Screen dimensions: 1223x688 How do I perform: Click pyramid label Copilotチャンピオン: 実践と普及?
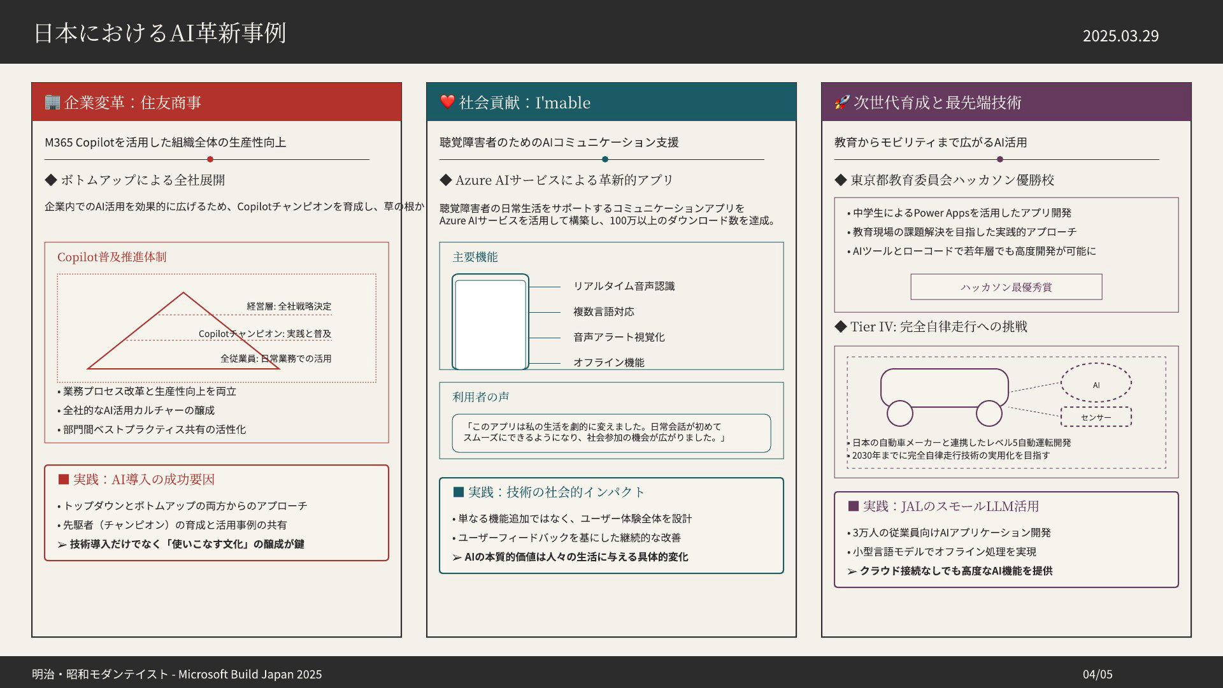pyautogui.click(x=265, y=334)
